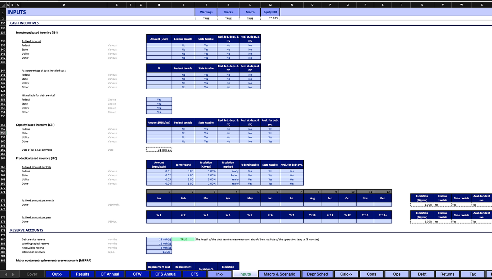Open Utility CBI 'Avail. for debt svc.' cell
Viewport: 492px width, 279px height.
click(x=270, y=137)
